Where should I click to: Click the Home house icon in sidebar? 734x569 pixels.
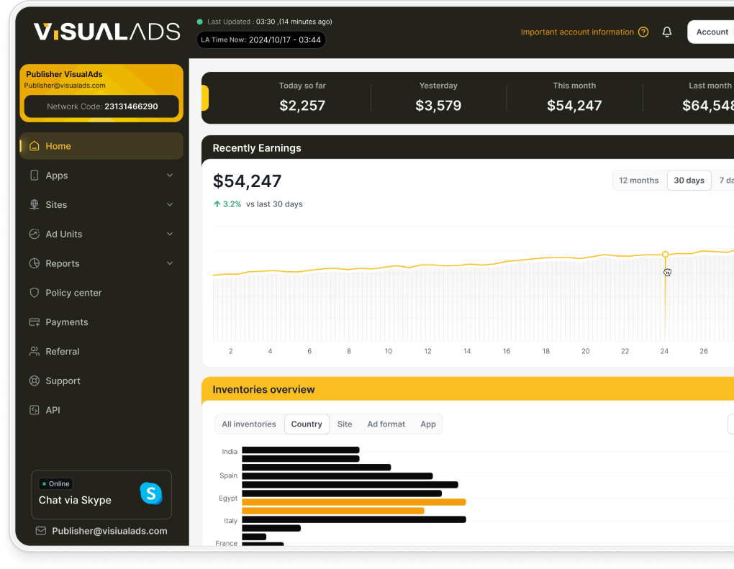(34, 146)
